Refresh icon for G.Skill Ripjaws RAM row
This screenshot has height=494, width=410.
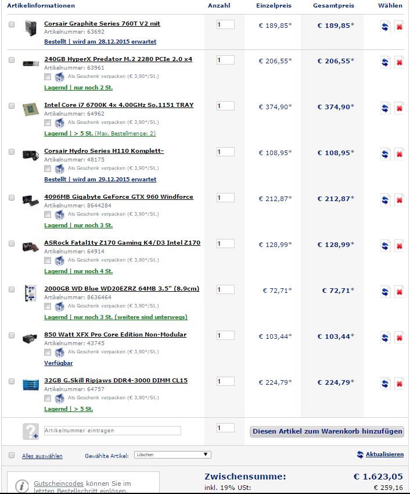pos(385,384)
